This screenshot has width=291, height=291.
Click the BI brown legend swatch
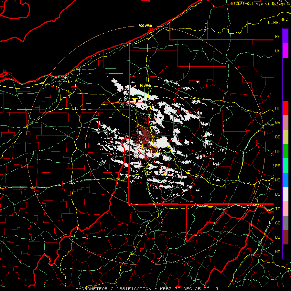coord(286,237)
